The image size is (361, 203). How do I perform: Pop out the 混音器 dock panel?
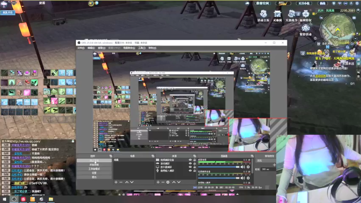coord(252,156)
